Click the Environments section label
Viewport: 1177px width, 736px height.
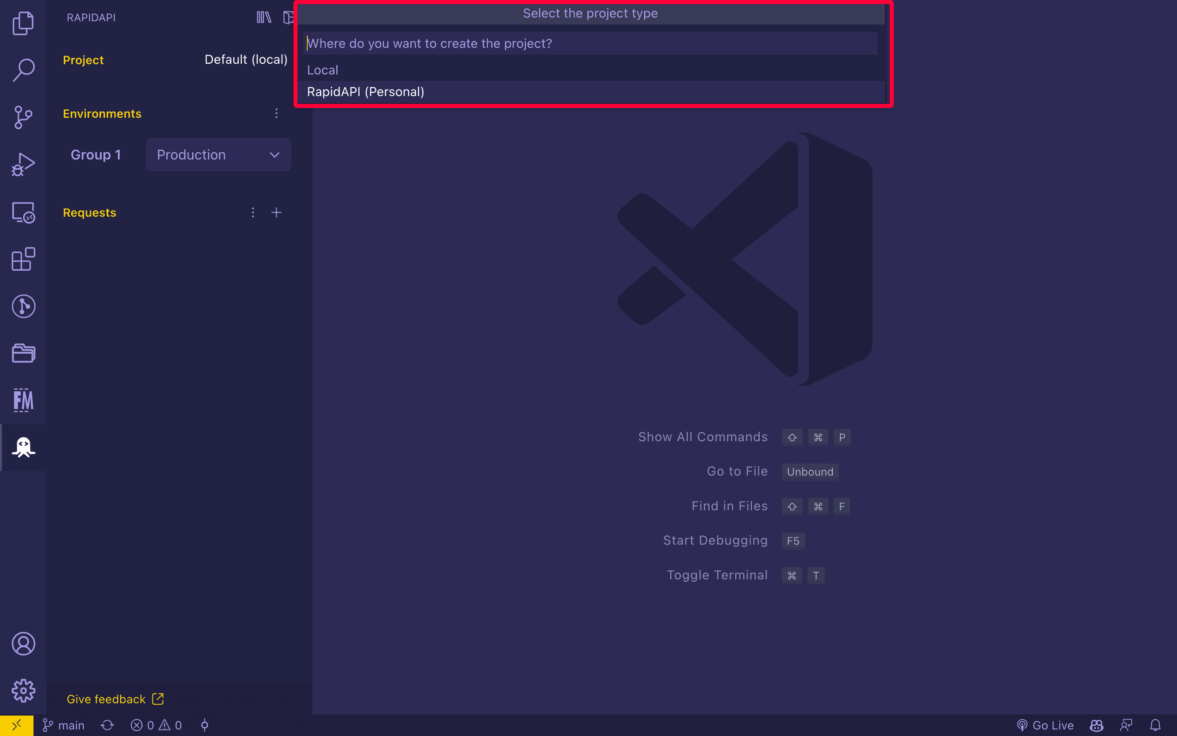[103, 114]
